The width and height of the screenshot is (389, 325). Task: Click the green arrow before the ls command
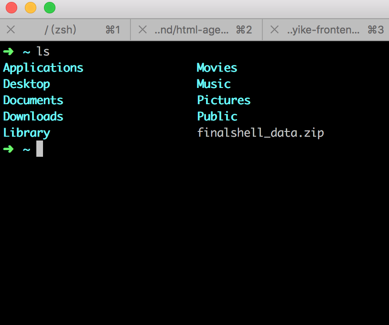pyautogui.click(x=9, y=51)
